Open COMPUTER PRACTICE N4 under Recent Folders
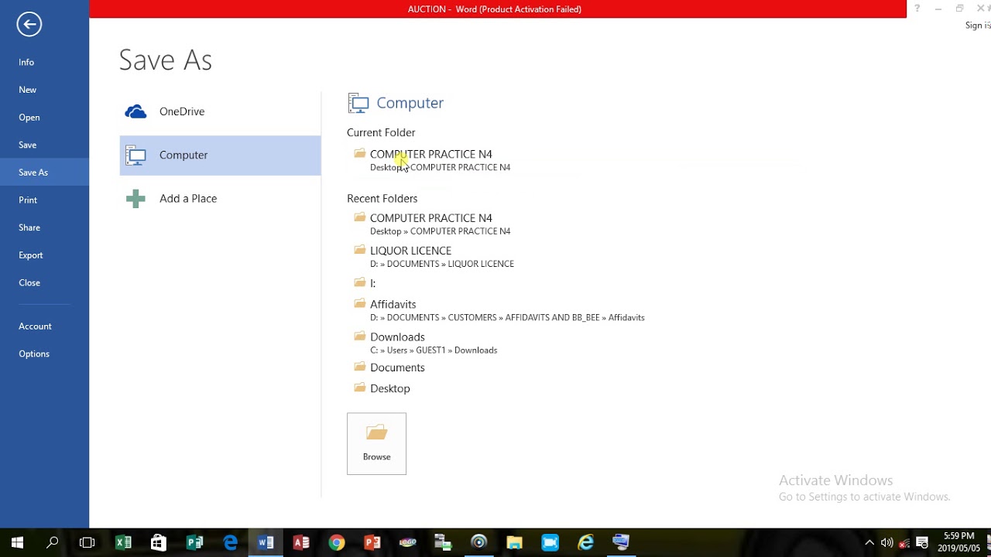This screenshot has width=991, height=557. point(432,224)
